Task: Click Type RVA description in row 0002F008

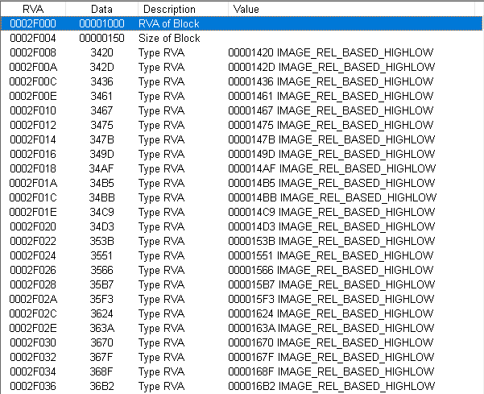Action: pos(161,53)
